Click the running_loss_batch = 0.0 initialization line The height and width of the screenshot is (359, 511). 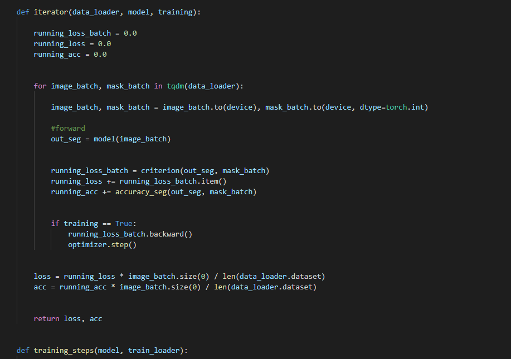(85, 33)
